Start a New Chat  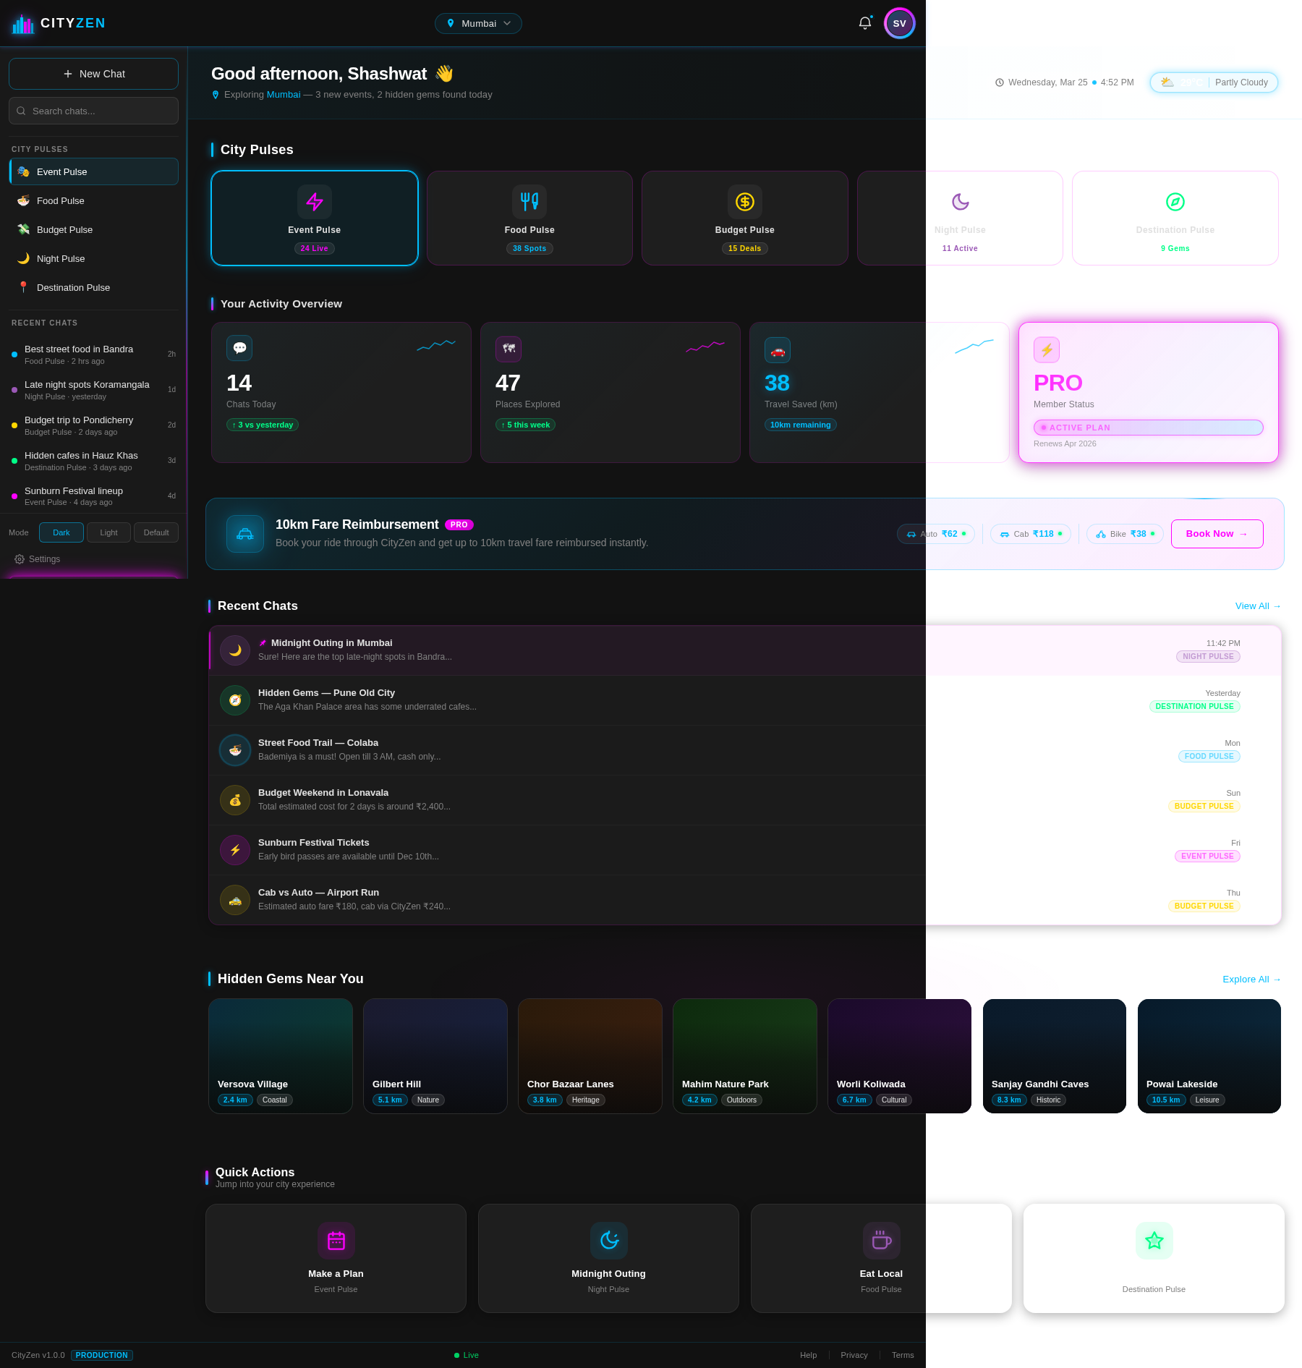click(x=93, y=73)
